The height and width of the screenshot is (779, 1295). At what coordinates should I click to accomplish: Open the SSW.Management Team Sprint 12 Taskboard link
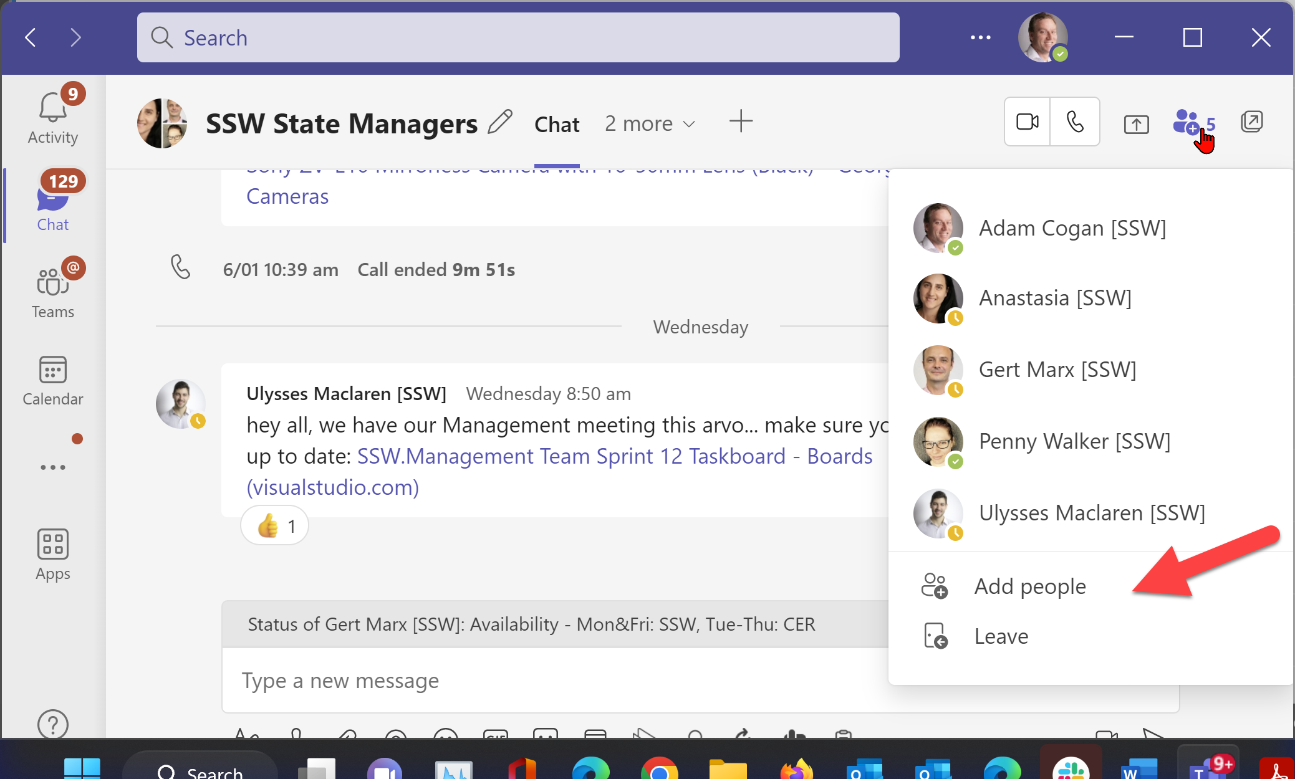[x=614, y=456]
